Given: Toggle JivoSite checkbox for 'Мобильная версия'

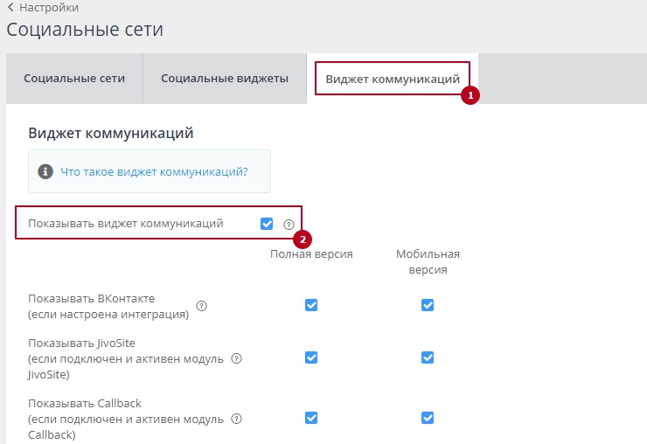Looking at the screenshot, I should [x=428, y=357].
